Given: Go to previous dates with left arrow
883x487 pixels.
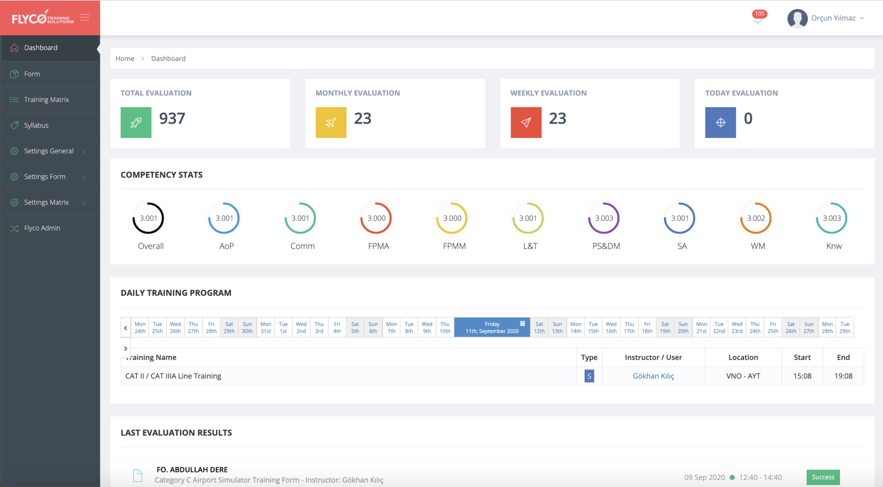Looking at the screenshot, I should [x=125, y=328].
